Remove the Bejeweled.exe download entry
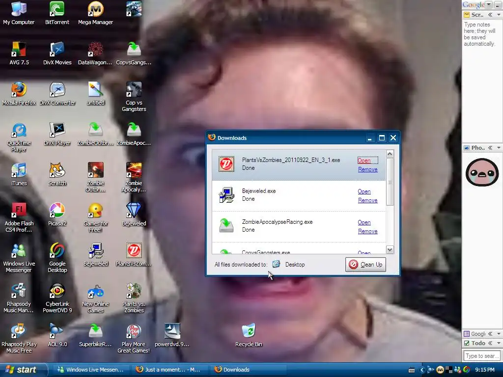The height and width of the screenshot is (377, 503). [367, 200]
